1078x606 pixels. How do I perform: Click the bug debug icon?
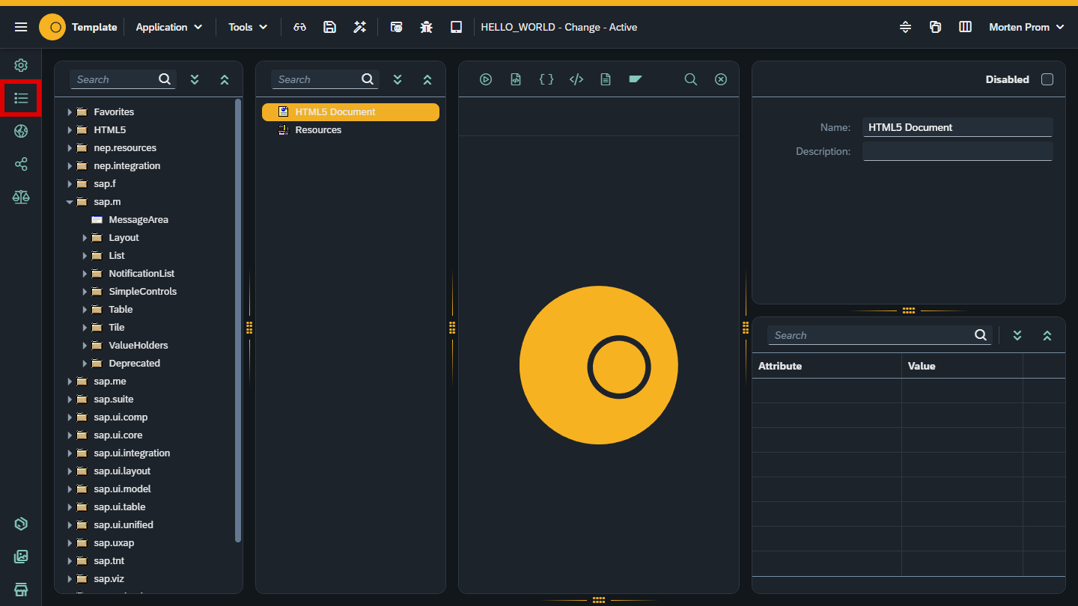pos(426,27)
